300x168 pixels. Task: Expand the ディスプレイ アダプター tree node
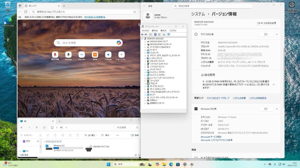(145, 72)
